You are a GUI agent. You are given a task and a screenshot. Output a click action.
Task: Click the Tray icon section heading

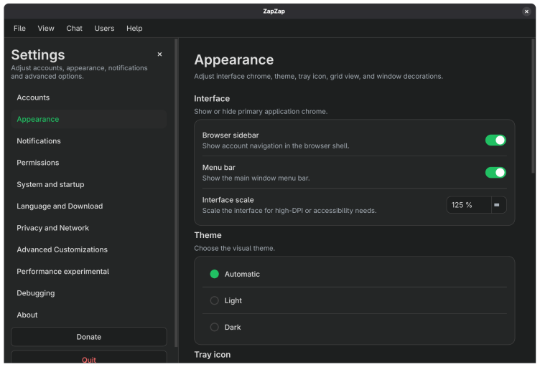pyautogui.click(x=212, y=355)
